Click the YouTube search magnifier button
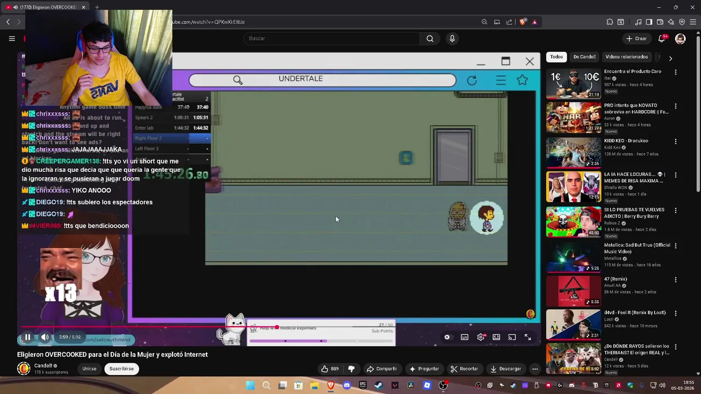This screenshot has height=394, width=701. 430,38
